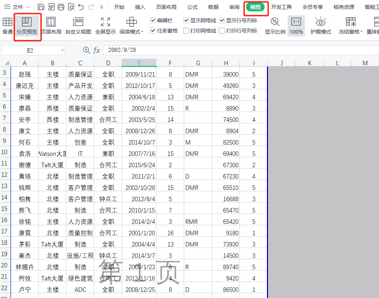
Task: Open the 开发工具 ribbon tab
Action: pos(281,7)
